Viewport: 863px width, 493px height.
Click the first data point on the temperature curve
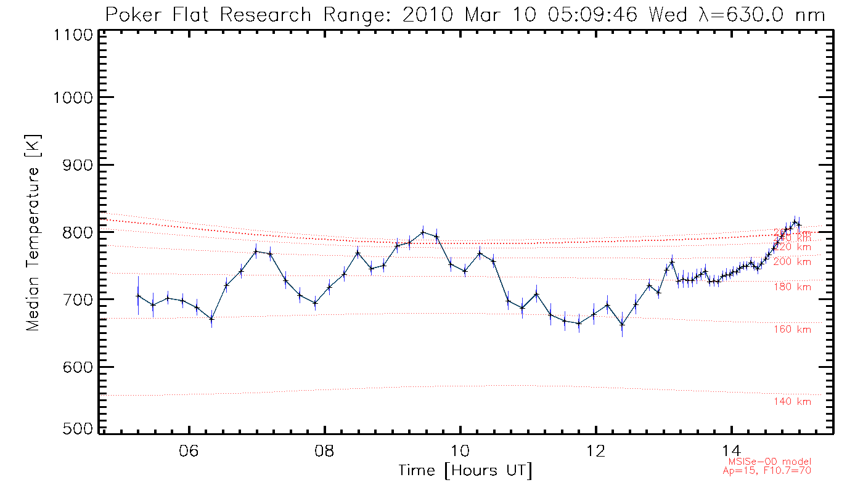tap(138, 296)
